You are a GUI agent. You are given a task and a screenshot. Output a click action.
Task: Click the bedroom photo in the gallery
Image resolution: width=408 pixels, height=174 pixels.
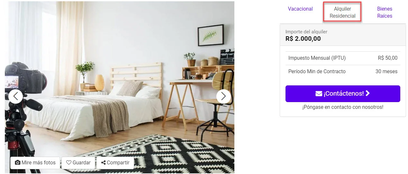coord(120,87)
